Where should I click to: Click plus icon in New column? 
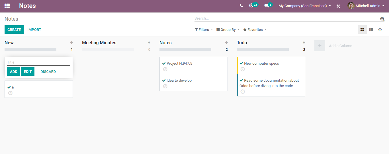pos(71,43)
